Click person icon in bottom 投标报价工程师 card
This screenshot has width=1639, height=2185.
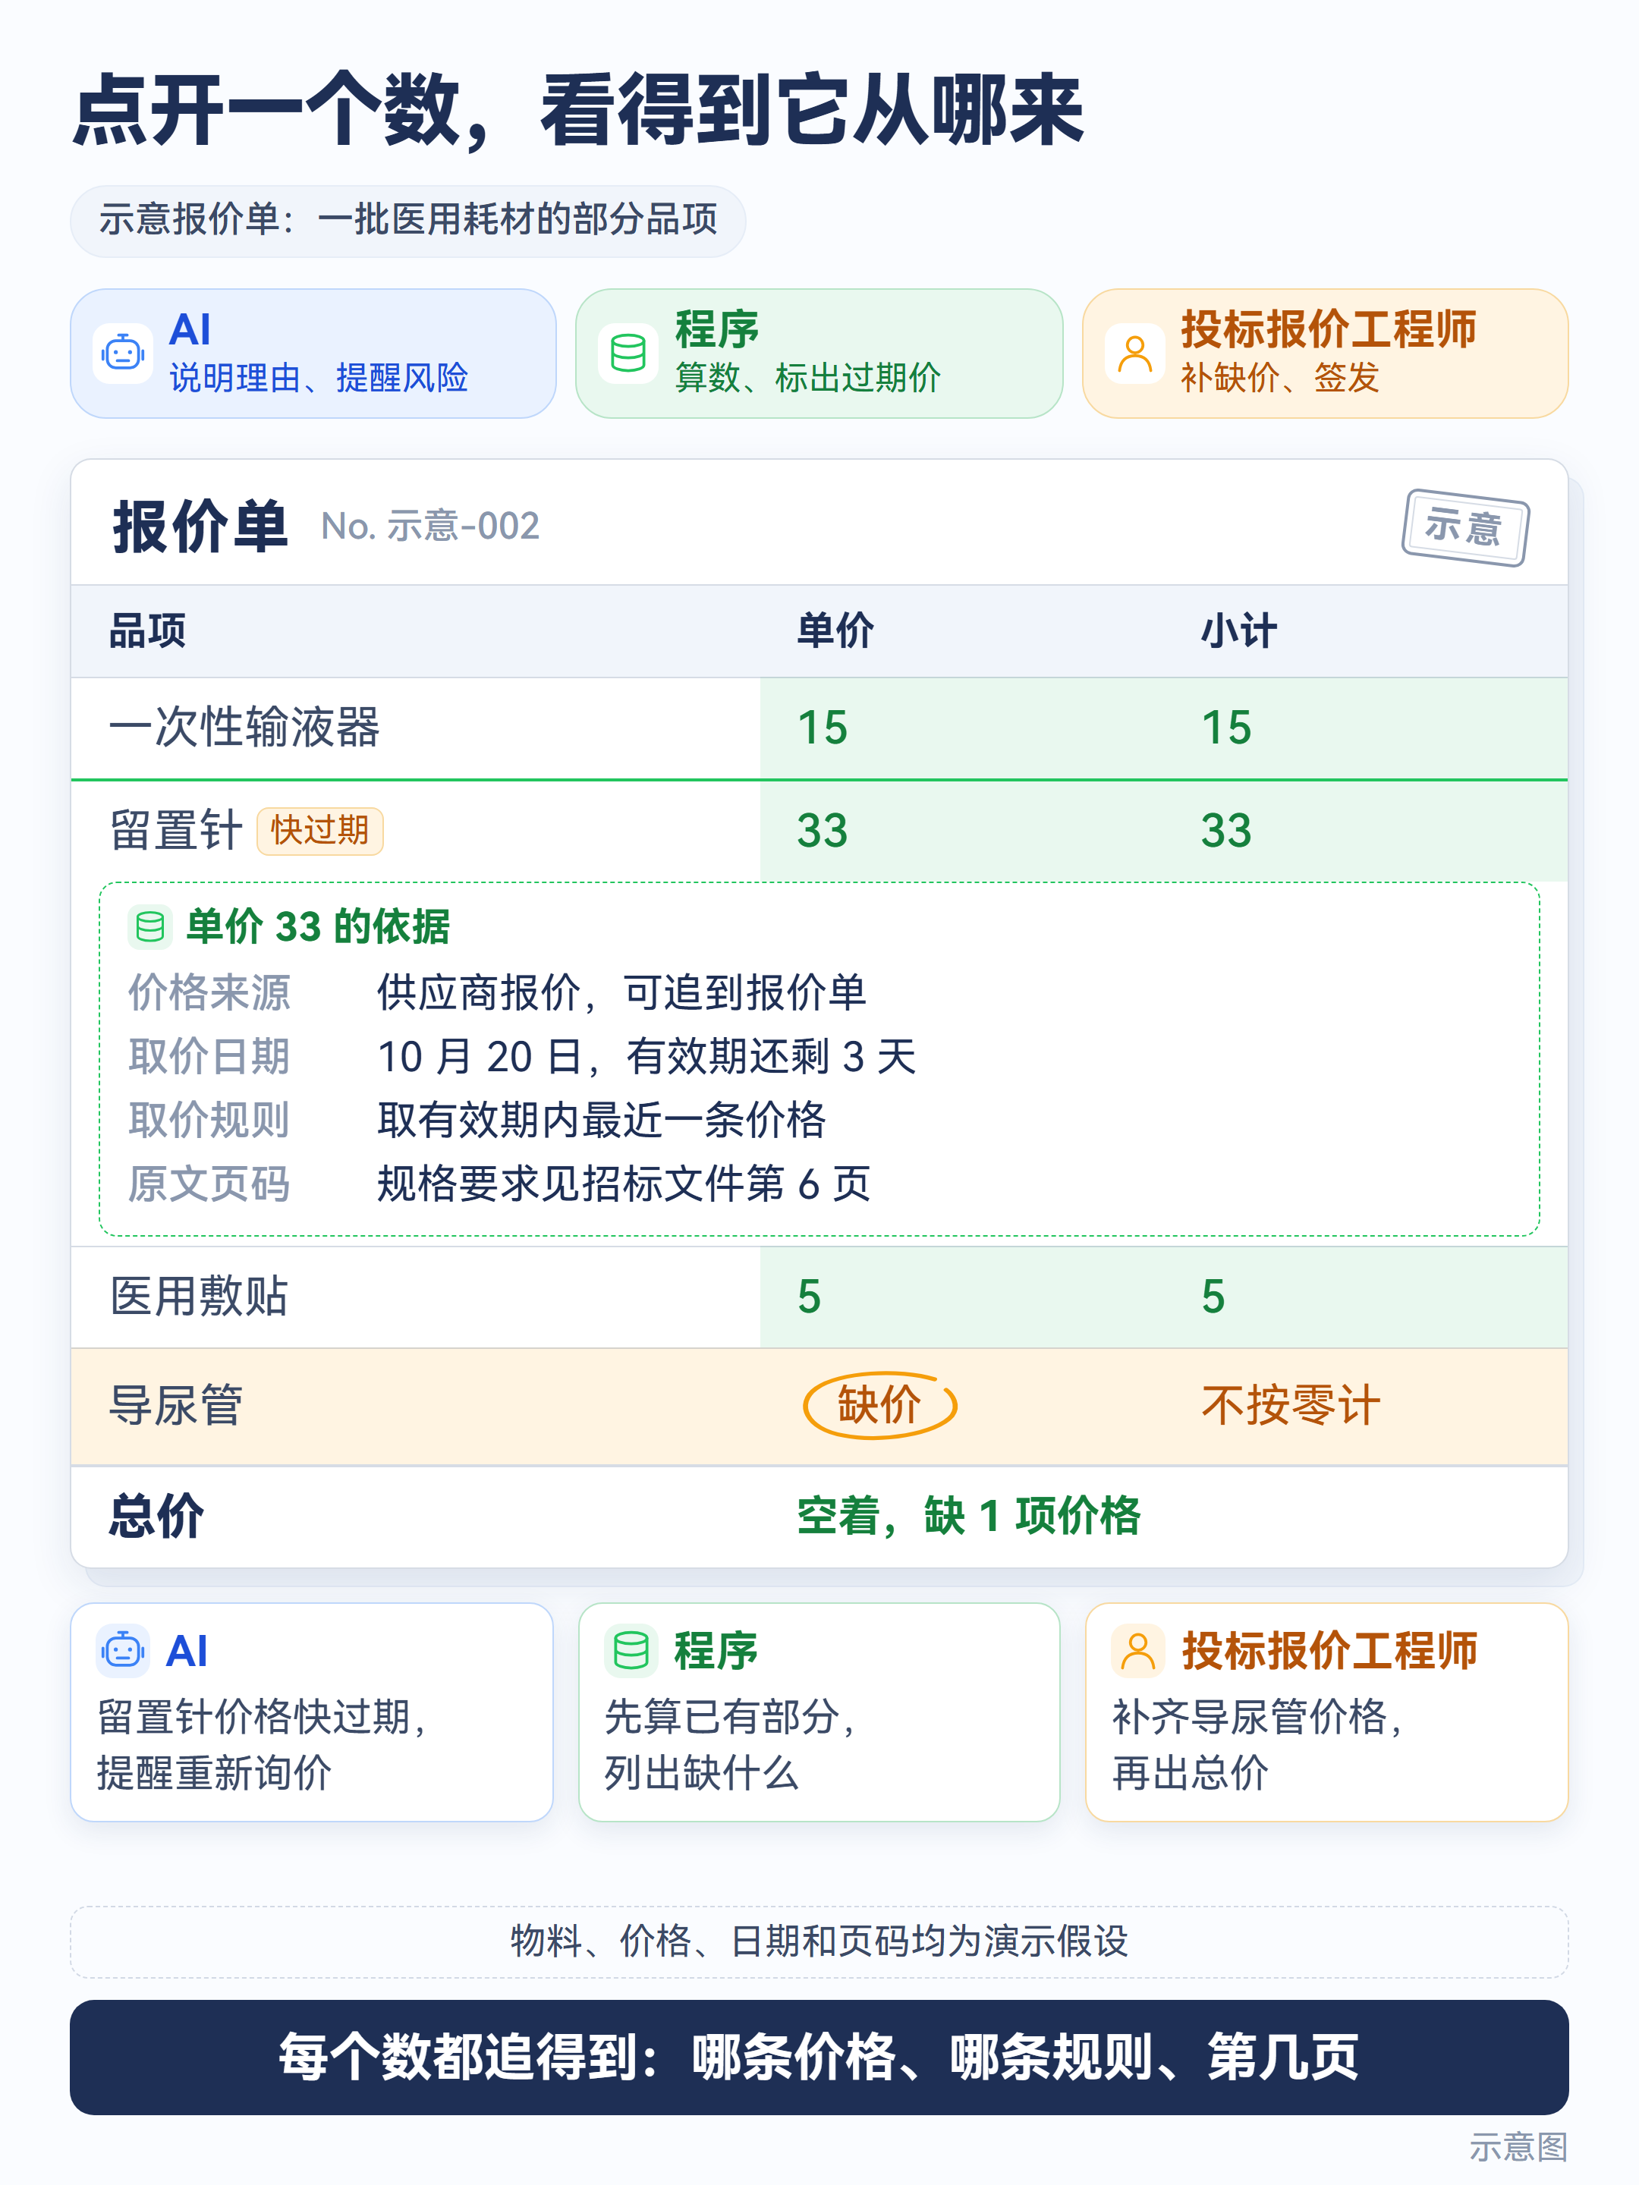tap(1138, 1651)
